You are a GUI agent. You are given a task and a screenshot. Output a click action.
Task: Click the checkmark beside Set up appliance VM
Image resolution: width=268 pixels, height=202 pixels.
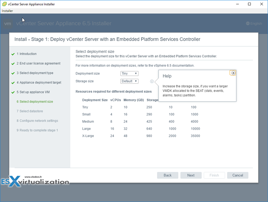pos(13,92)
